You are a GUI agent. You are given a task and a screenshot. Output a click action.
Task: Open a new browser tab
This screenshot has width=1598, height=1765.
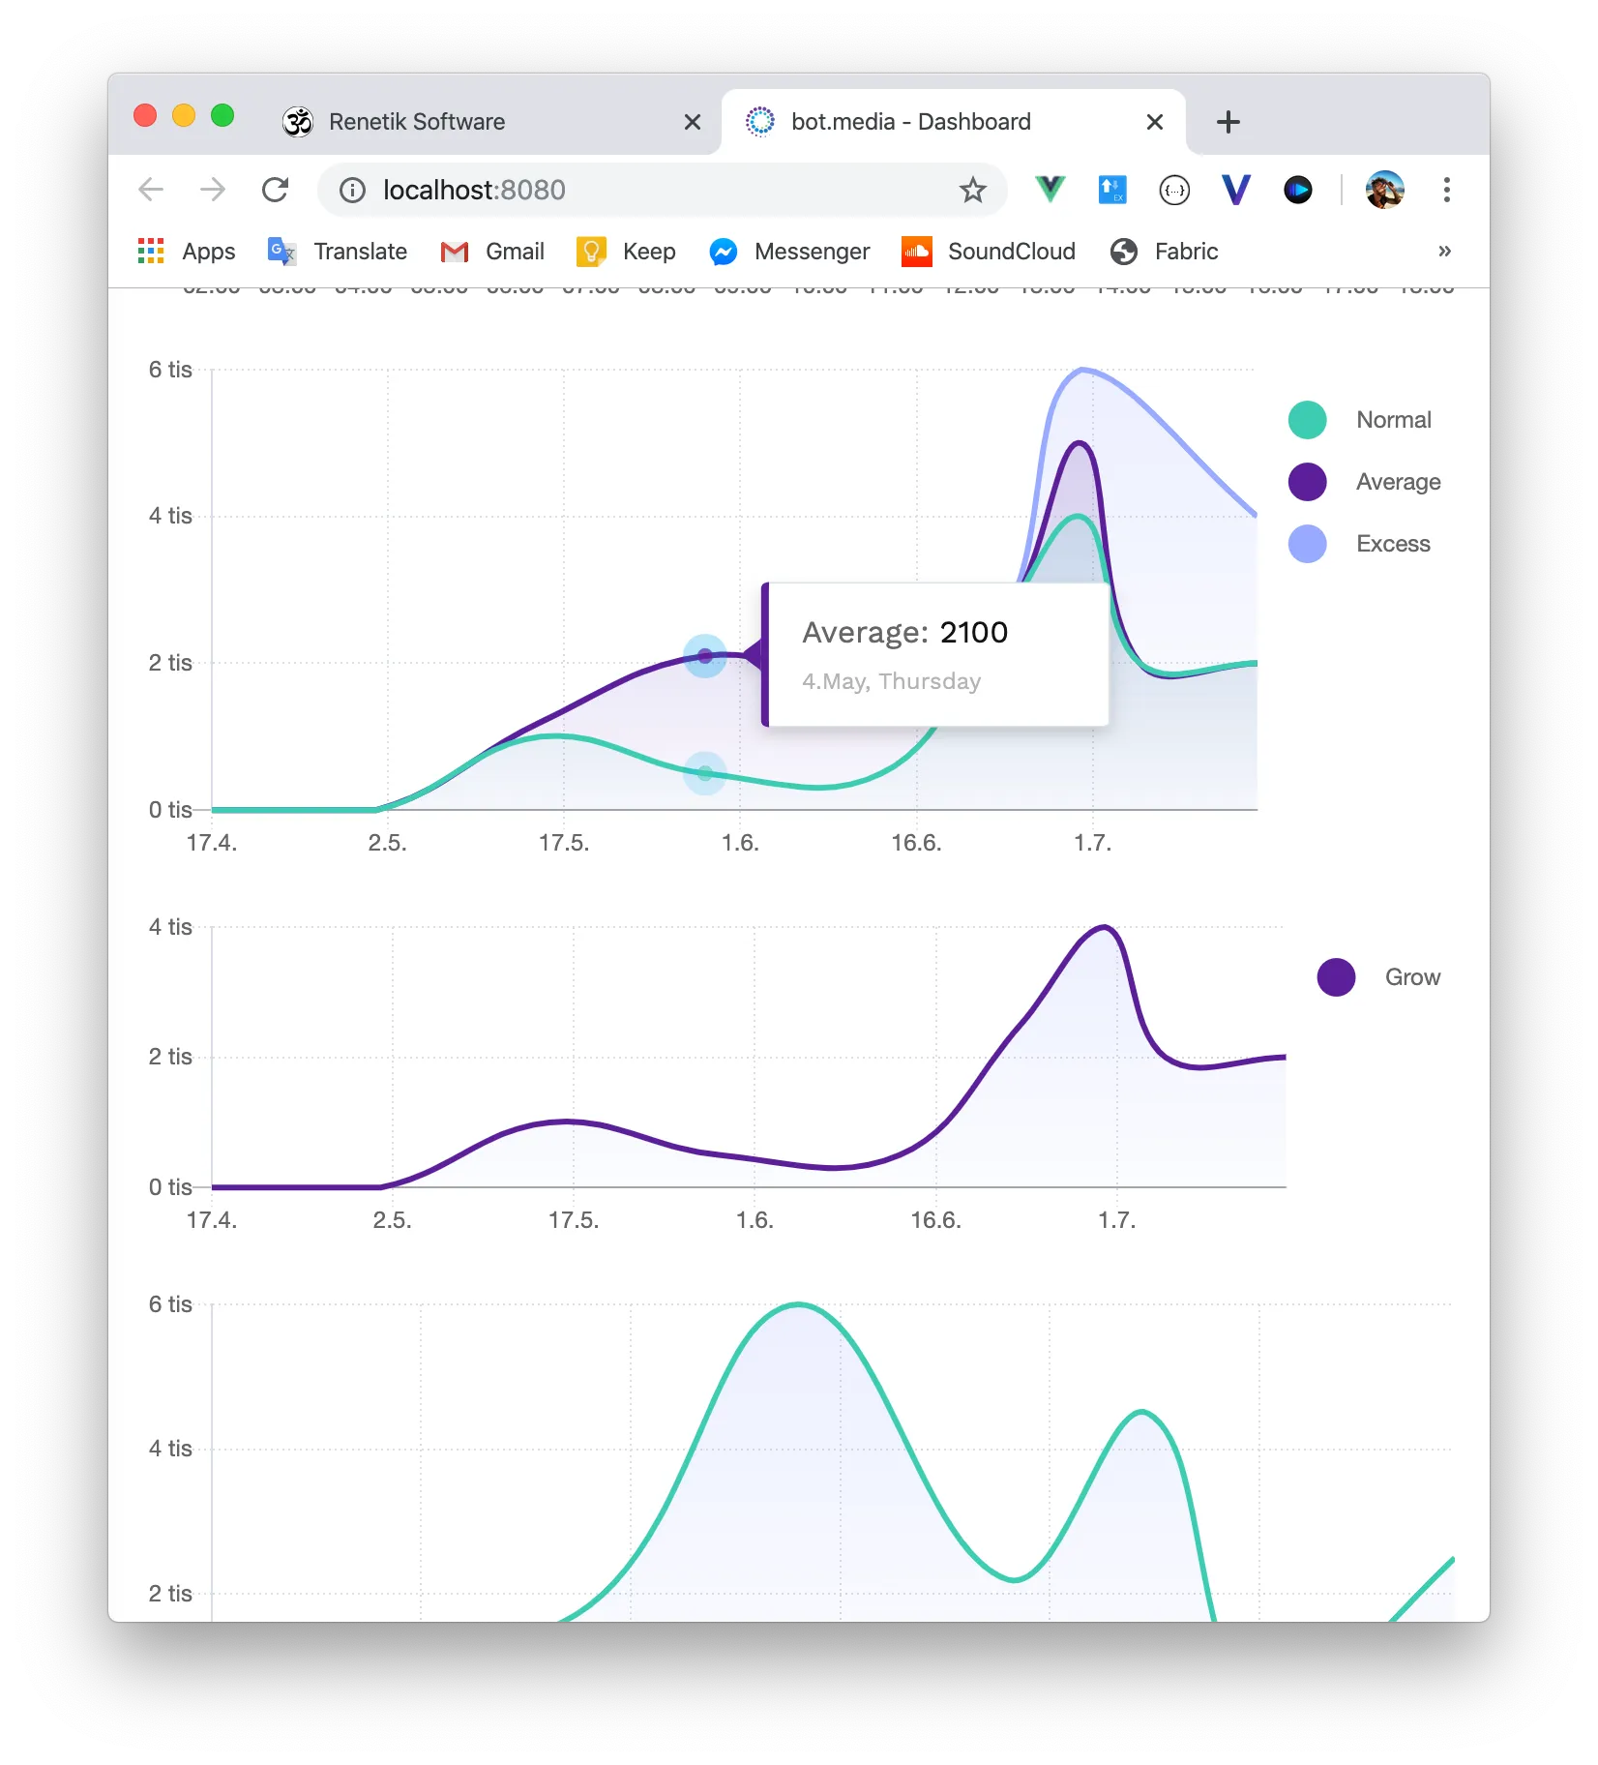coord(1228,122)
